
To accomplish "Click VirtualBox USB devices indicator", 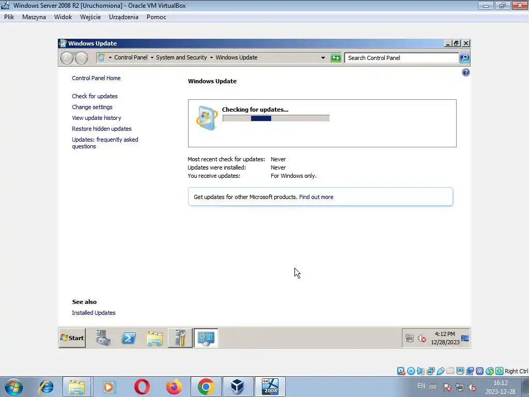I will (440, 371).
